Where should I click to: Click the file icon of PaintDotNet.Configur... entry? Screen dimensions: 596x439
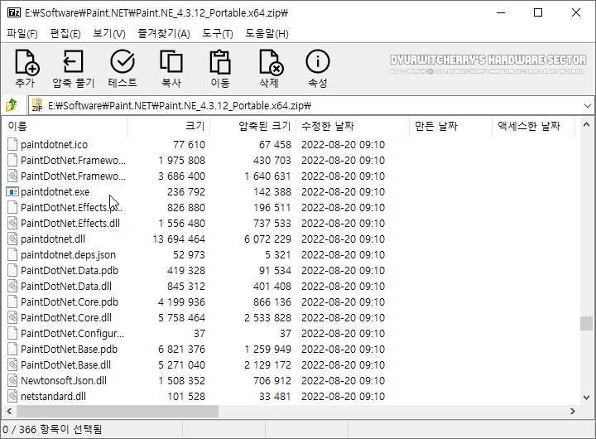coord(12,333)
